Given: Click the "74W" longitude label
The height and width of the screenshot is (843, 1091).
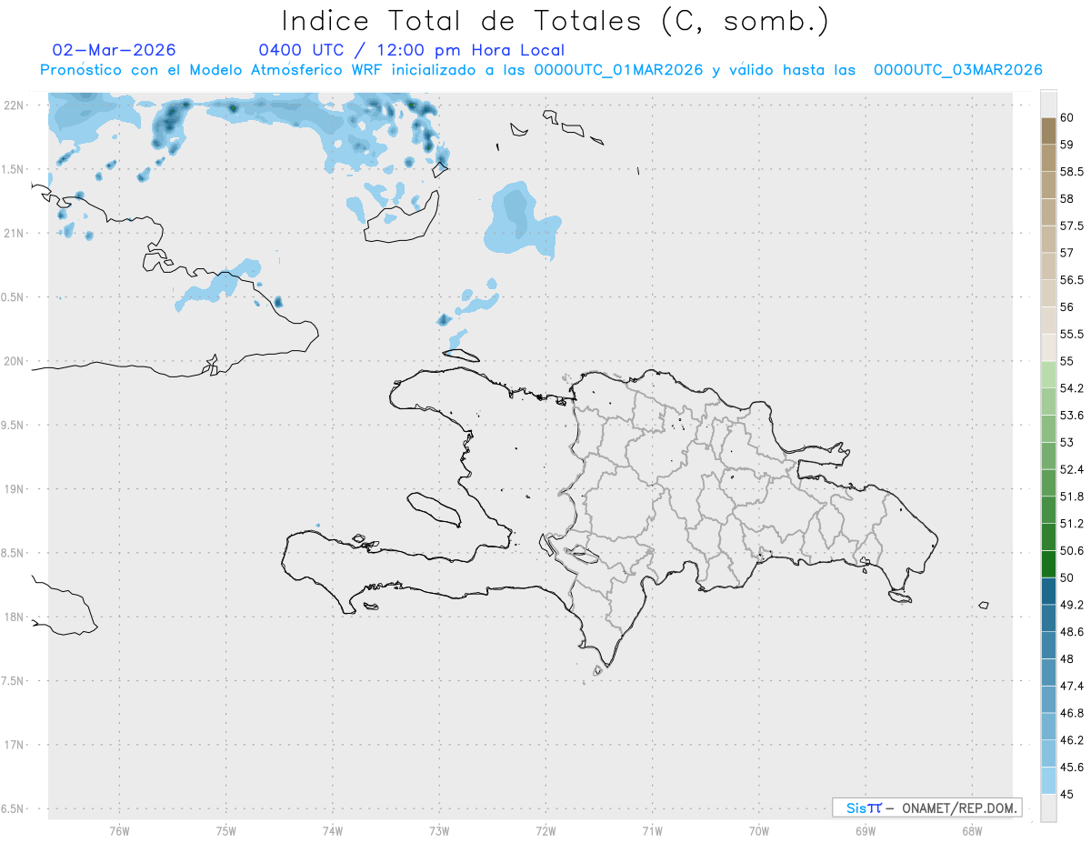Looking at the screenshot, I should tap(333, 830).
